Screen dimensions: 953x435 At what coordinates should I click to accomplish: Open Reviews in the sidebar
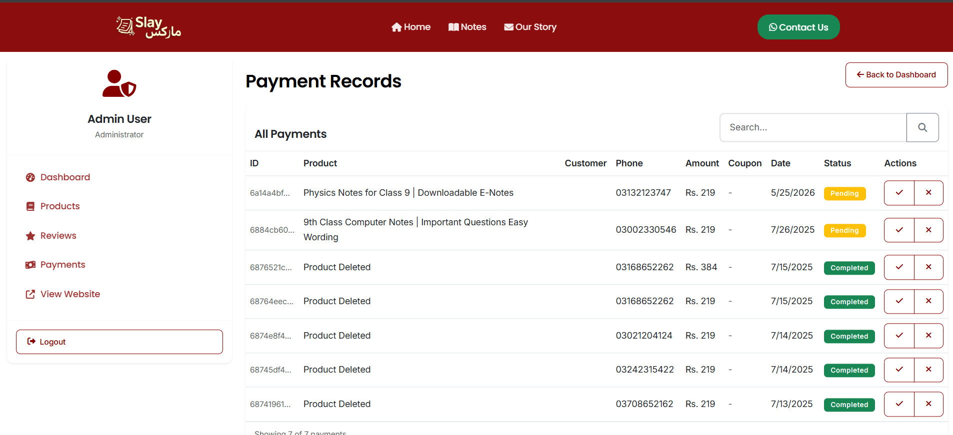pos(58,236)
